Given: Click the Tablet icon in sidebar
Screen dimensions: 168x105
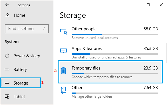Looking at the screenshot, I should [7, 96].
